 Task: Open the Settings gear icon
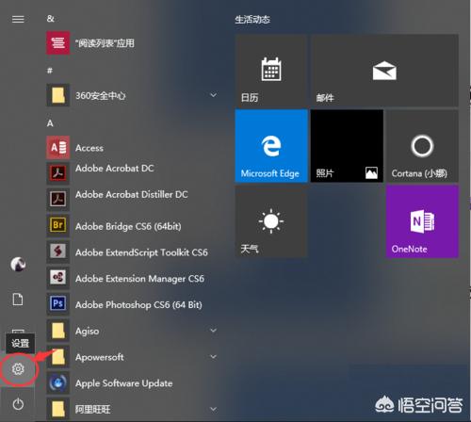(18, 368)
